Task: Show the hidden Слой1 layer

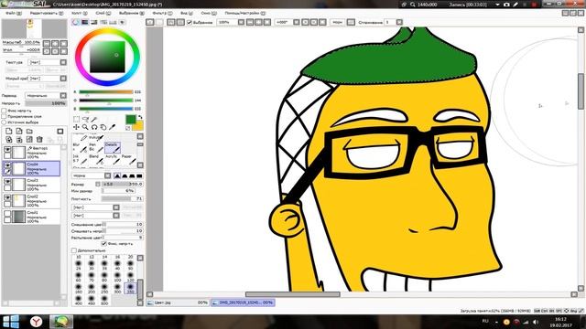Action: [x=7, y=213]
